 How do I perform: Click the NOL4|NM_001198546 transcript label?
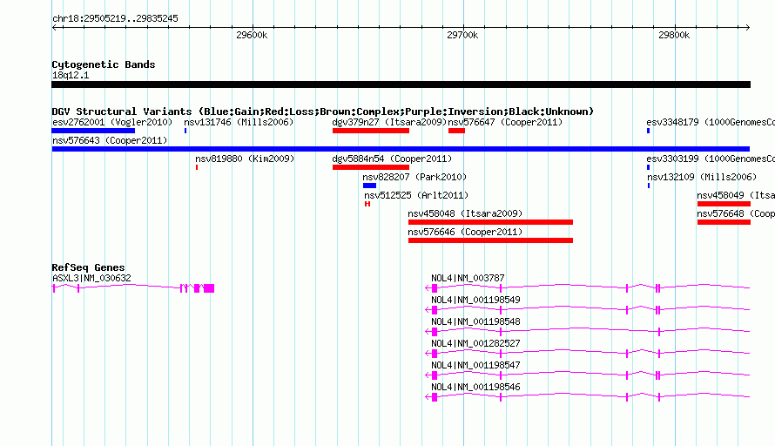[475, 387]
